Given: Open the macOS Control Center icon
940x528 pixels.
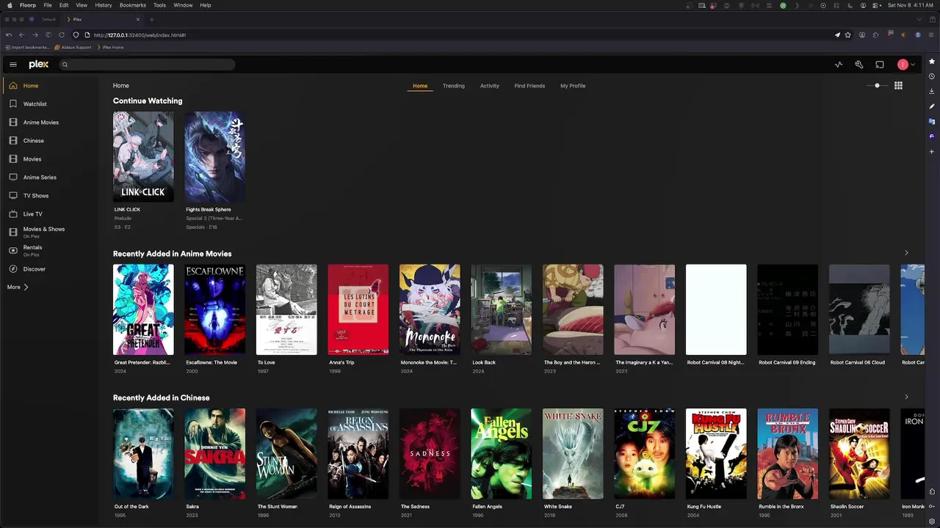Looking at the screenshot, I should point(877,5).
